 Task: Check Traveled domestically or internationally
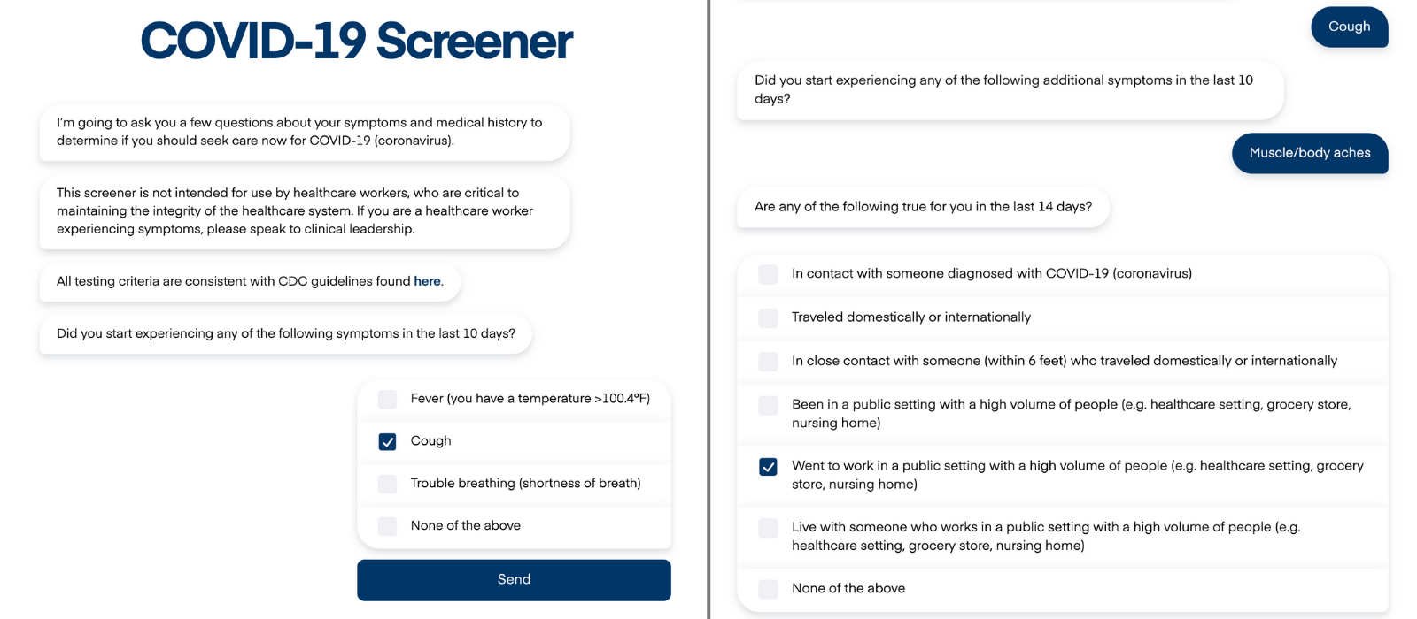coord(767,317)
